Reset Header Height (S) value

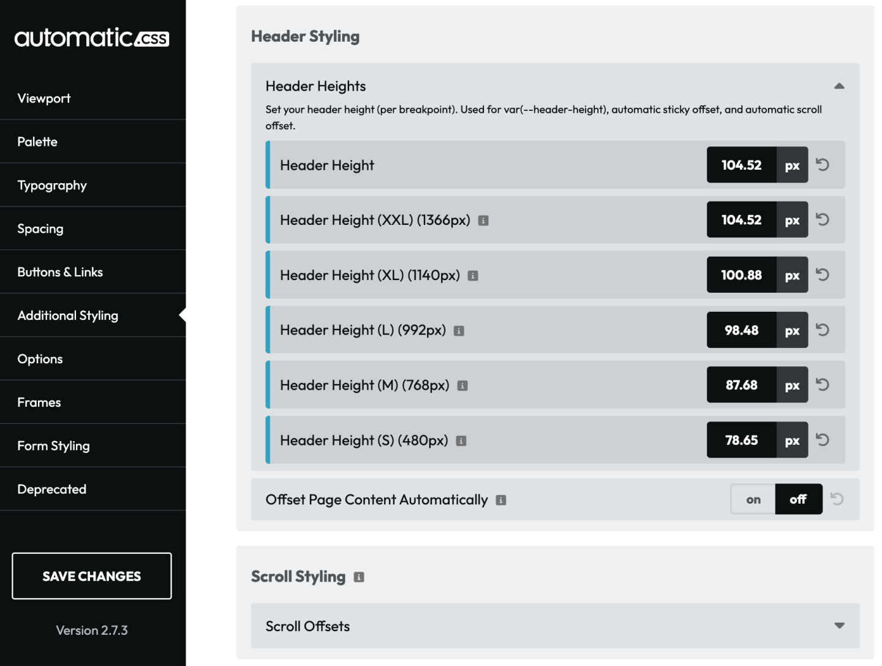point(823,440)
